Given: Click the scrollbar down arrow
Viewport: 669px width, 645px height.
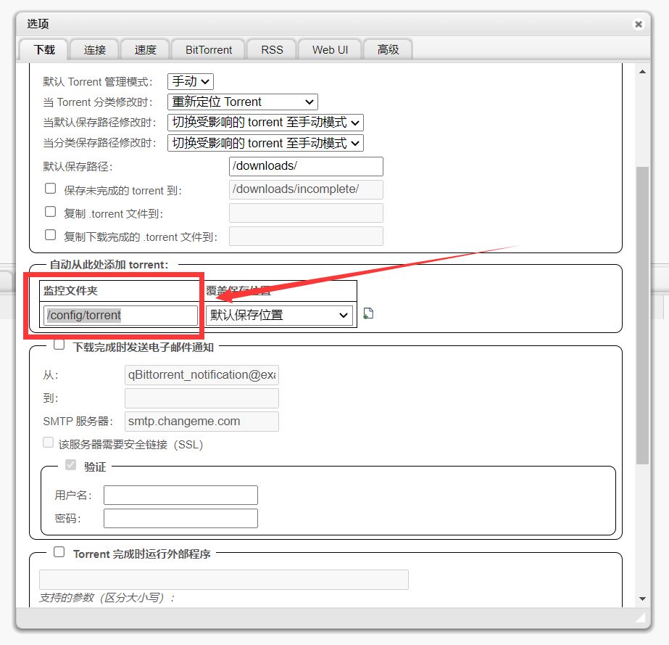Looking at the screenshot, I should (642, 599).
